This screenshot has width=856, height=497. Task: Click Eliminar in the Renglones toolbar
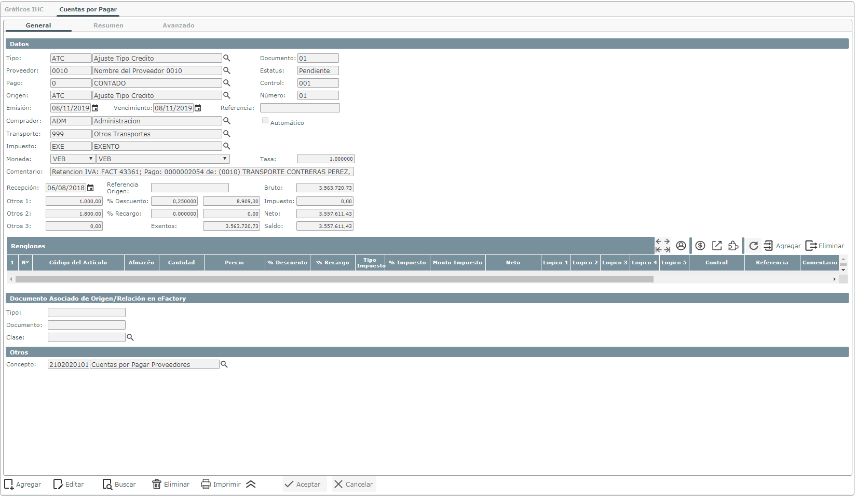click(x=825, y=246)
